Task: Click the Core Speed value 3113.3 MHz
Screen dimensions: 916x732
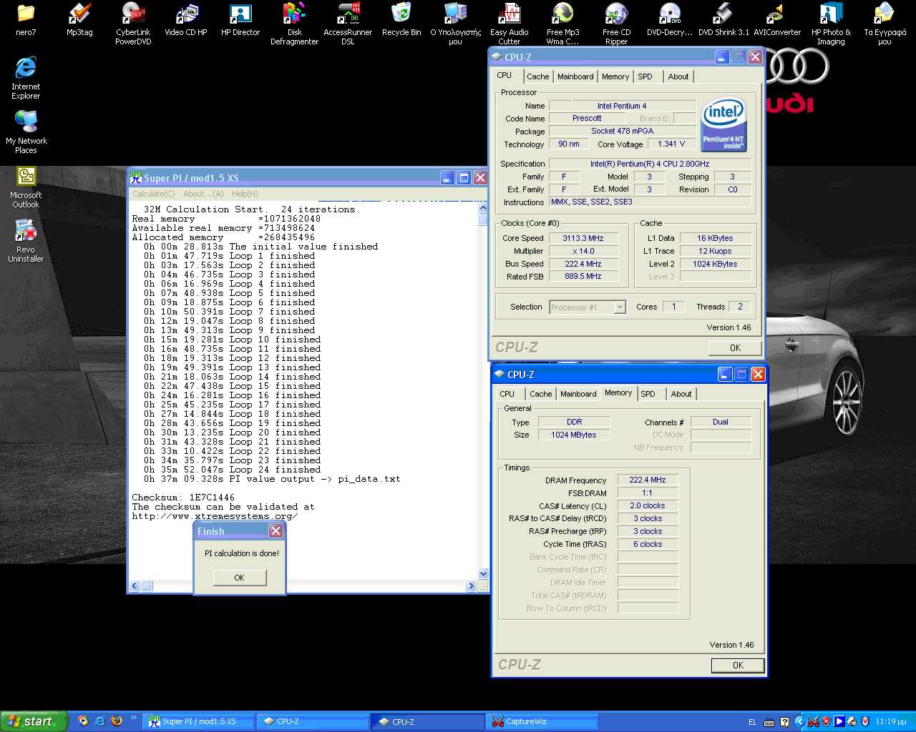Action: [x=583, y=238]
